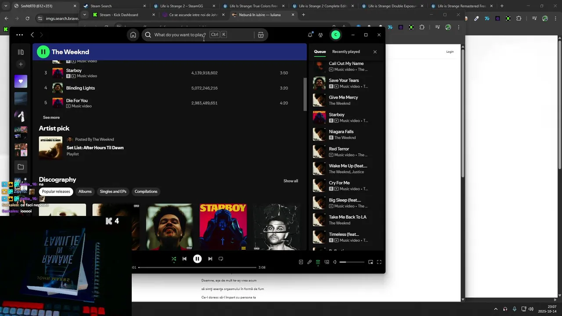Create playlist with plus icon in sidebar
Screen dimensions: 562x316
click(x=21, y=64)
